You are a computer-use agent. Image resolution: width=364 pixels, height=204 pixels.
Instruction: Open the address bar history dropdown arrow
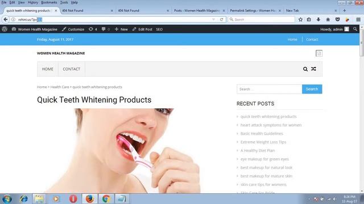click(214, 19)
